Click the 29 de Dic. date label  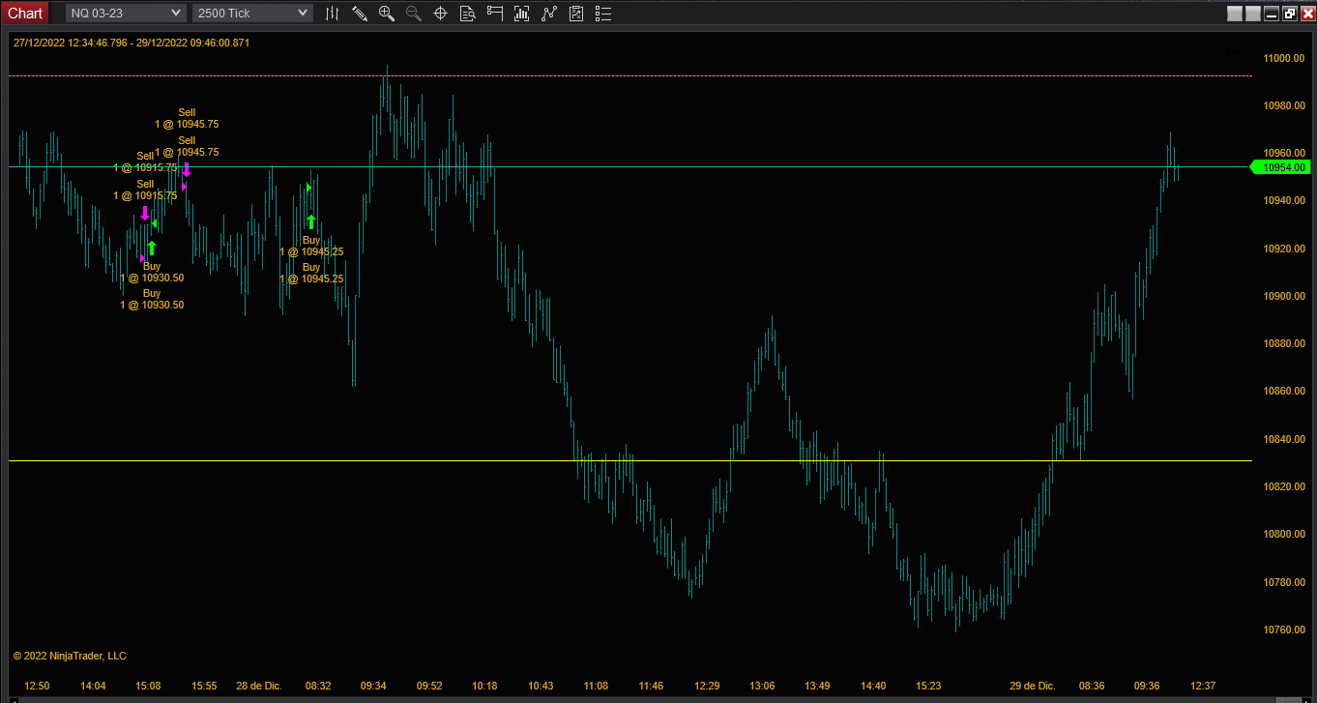1033,686
